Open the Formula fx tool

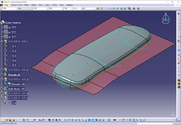[x=40, y=120]
